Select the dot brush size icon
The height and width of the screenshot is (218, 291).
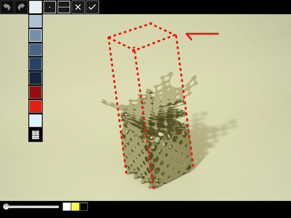coord(50,7)
